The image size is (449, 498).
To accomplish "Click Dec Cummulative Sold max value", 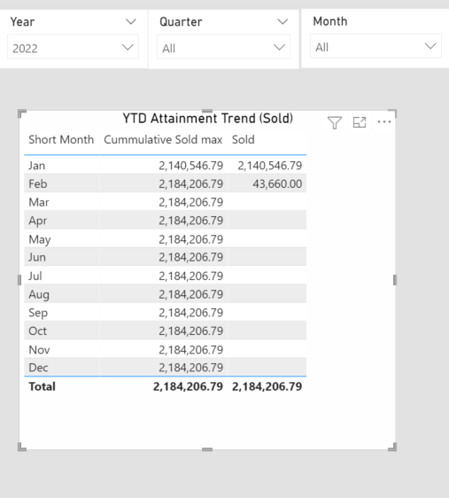I will click(x=191, y=368).
